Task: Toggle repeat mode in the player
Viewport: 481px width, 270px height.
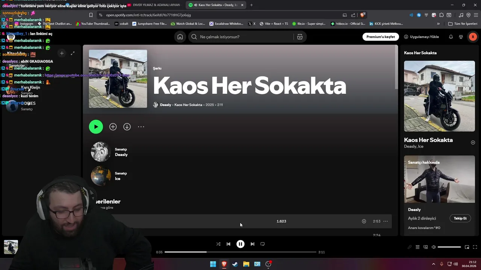Action: click(x=263, y=244)
